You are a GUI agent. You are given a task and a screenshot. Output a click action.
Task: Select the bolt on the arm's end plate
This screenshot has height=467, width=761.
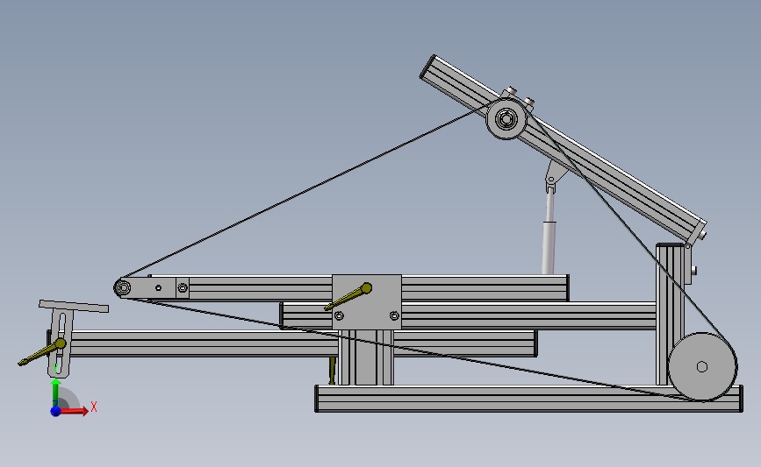[183, 287]
